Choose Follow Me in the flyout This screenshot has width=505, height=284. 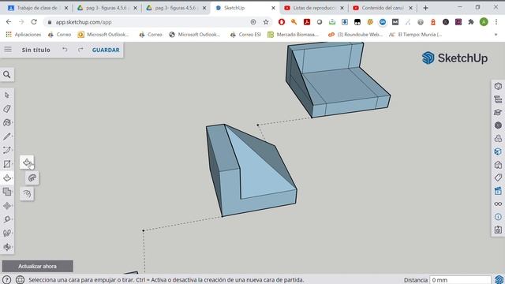click(x=32, y=178)
